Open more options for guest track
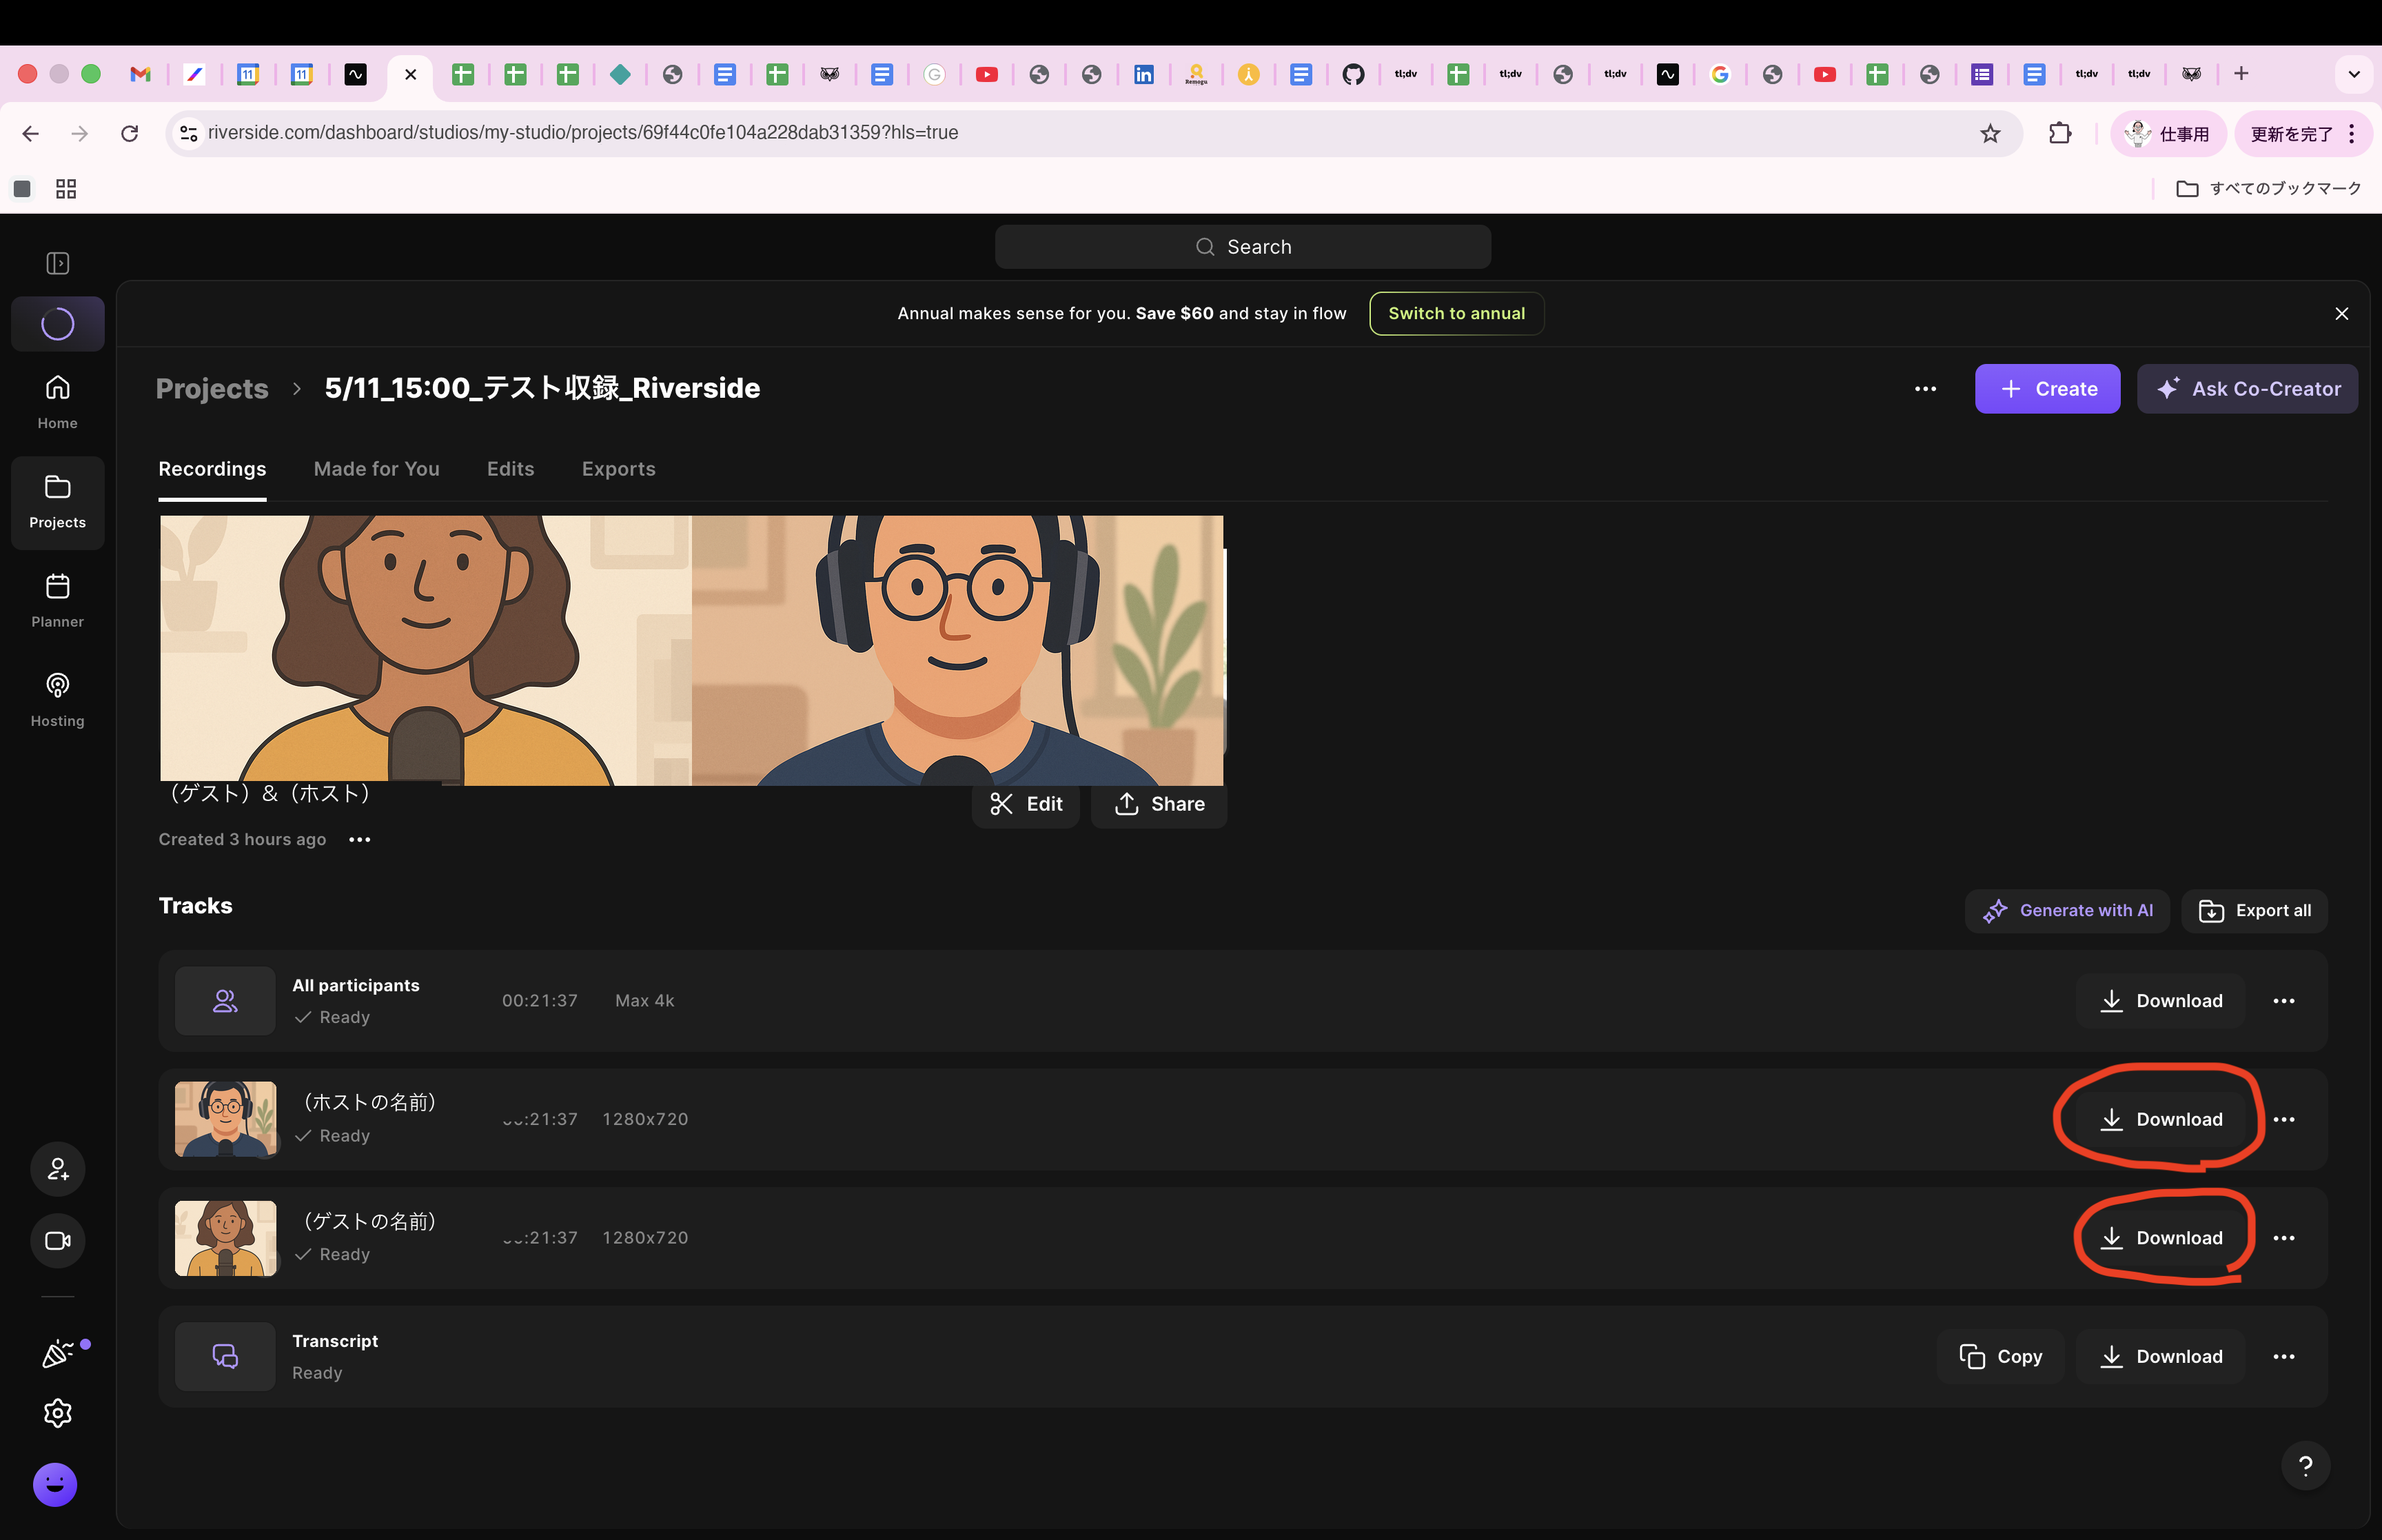The width and height of the screenshot is (2382, 1540). [x=2284, y=1238]
